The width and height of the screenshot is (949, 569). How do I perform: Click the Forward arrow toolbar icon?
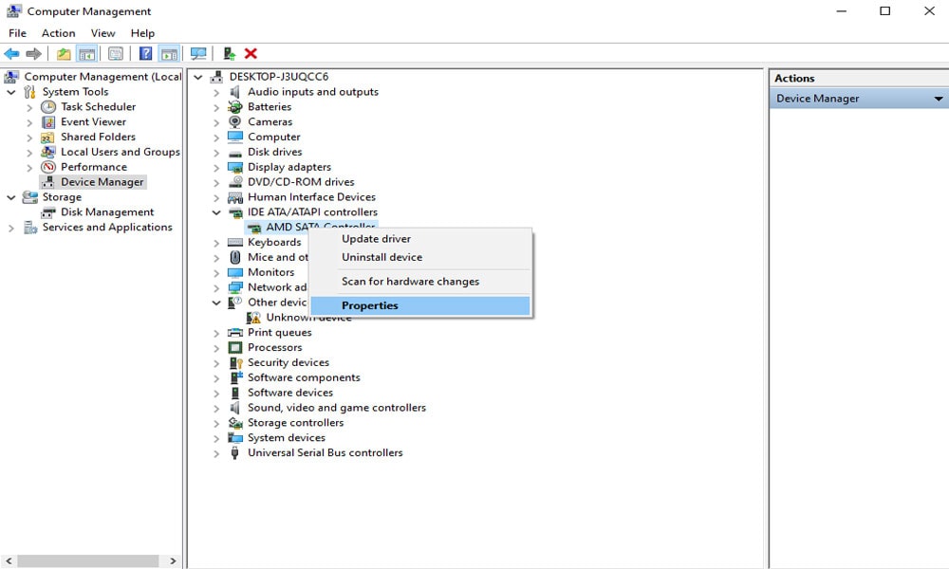tap(34, 54)
